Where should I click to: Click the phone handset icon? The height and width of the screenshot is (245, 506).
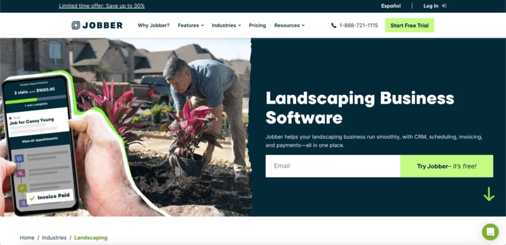coord(334,26)
